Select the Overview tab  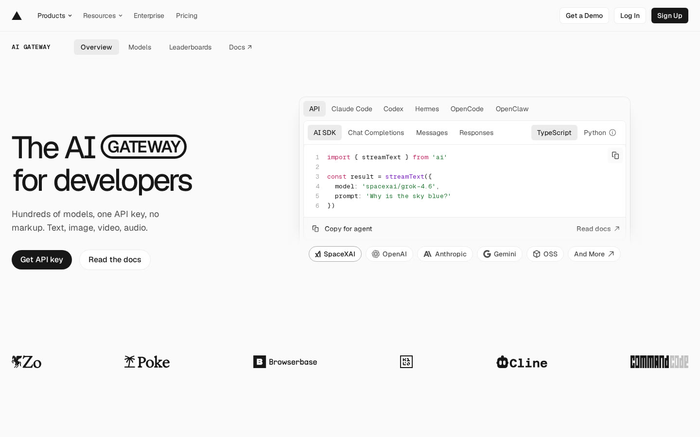pos(96,47)
